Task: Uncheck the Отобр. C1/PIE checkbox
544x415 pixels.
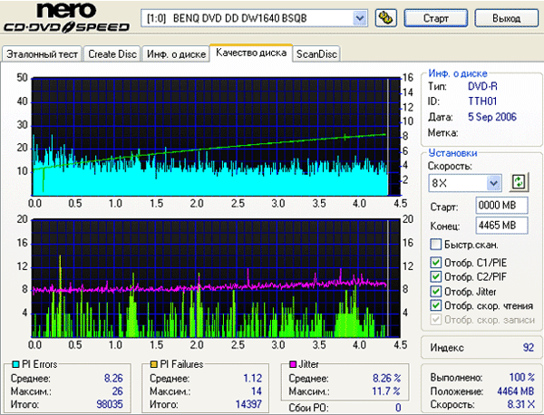Action: tap(436, 264)
